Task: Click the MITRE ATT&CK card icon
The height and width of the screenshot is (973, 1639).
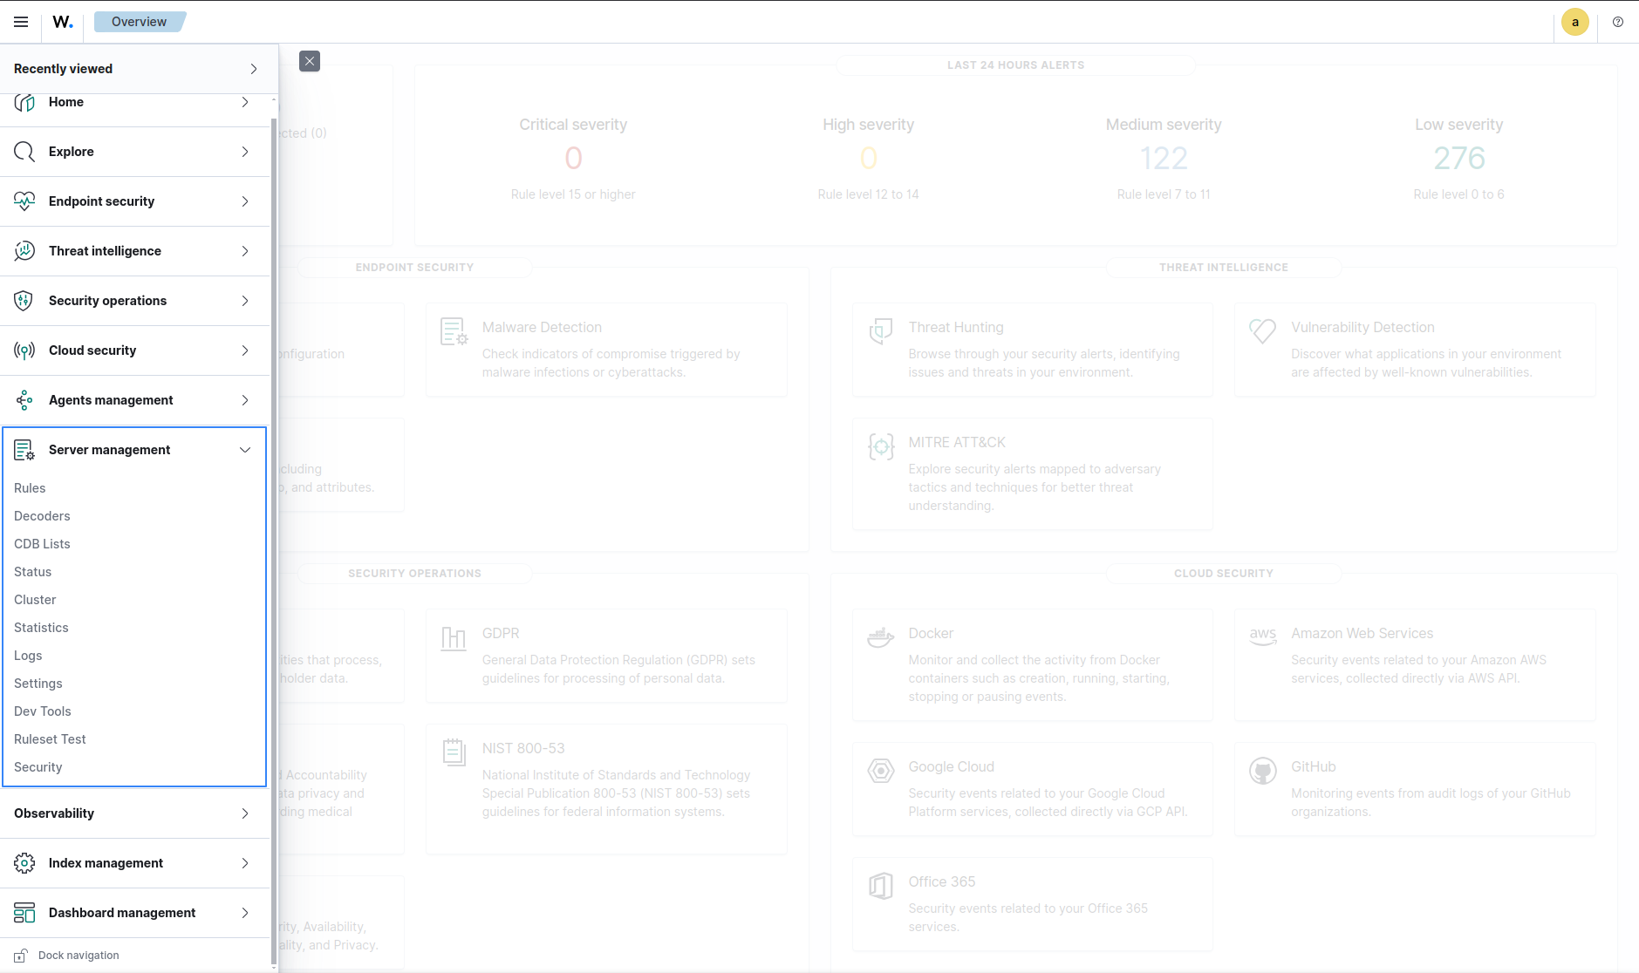Action: pos(881,446)
